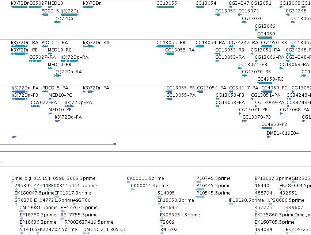
Task: Select transcript label l(3)72Dn-RA
Action: (24, 43)
